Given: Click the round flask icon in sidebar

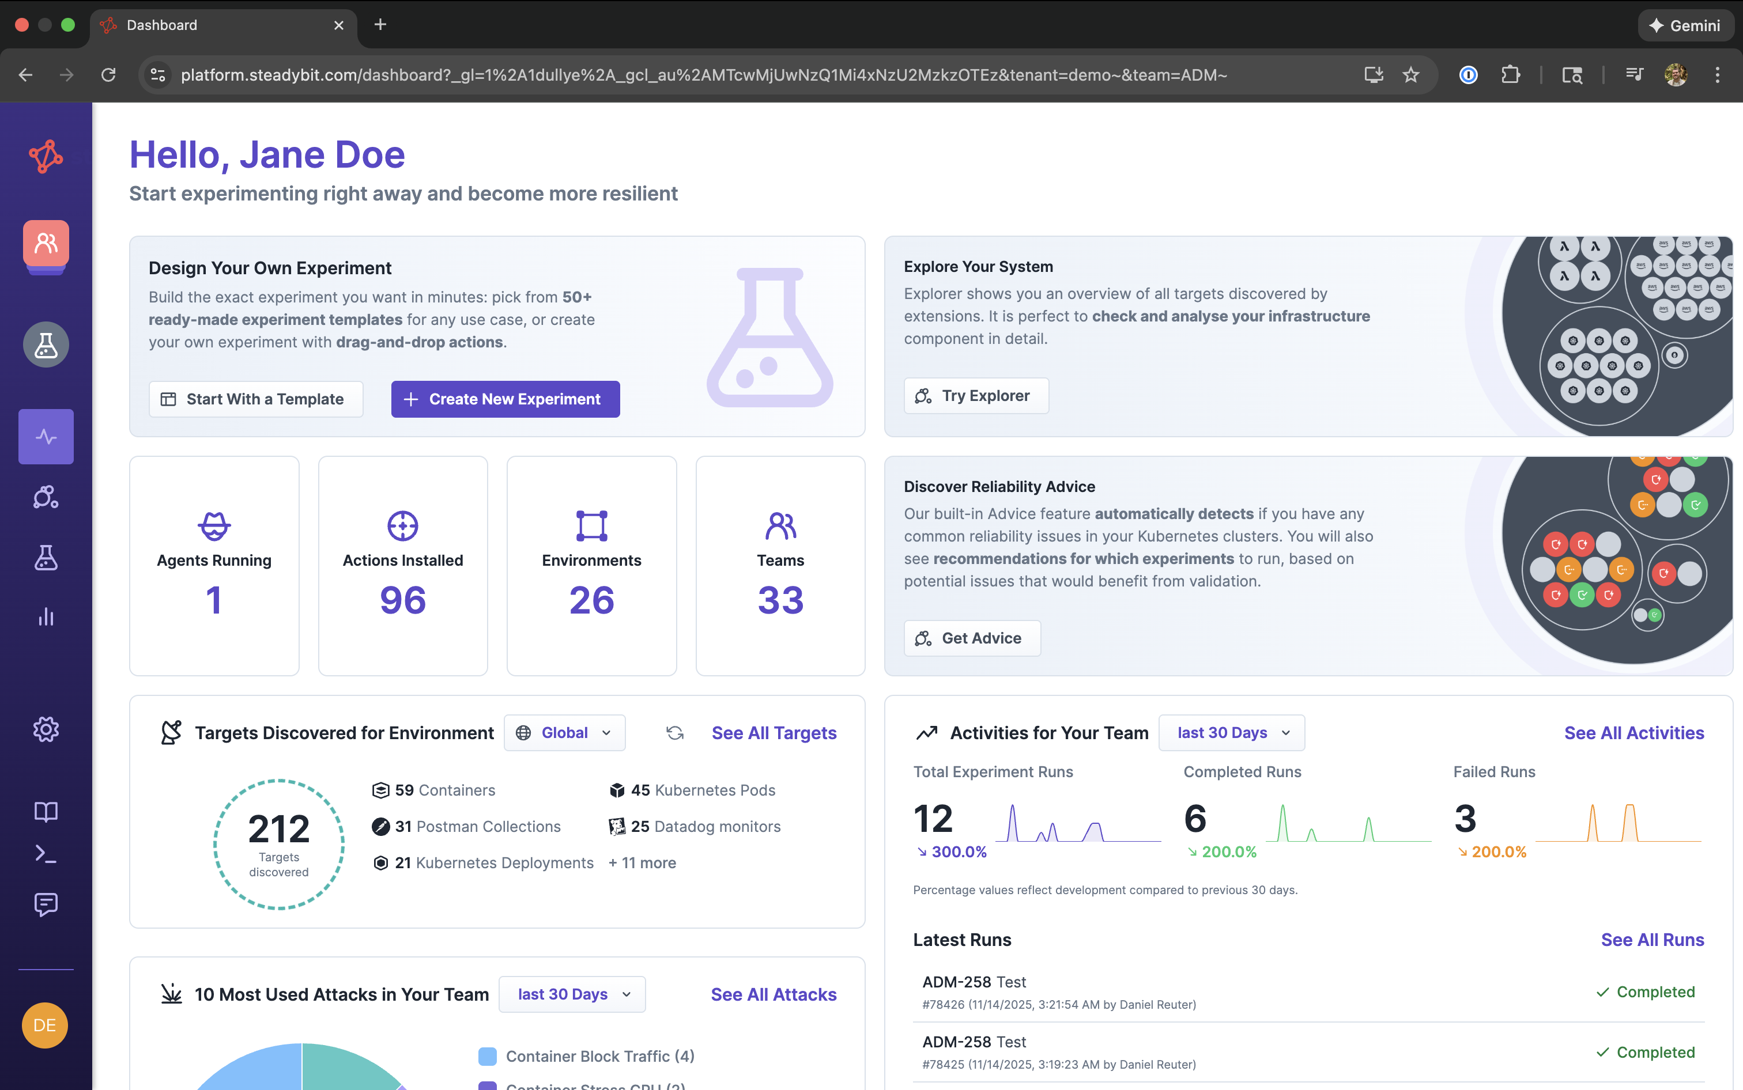Looking at the screenshot, I should [46, 345].
